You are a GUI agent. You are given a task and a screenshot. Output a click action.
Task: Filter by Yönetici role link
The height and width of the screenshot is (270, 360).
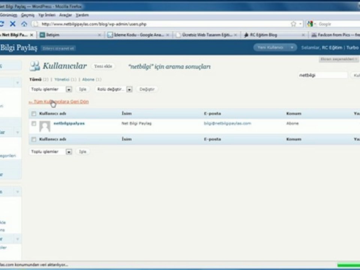click(62, 79)
